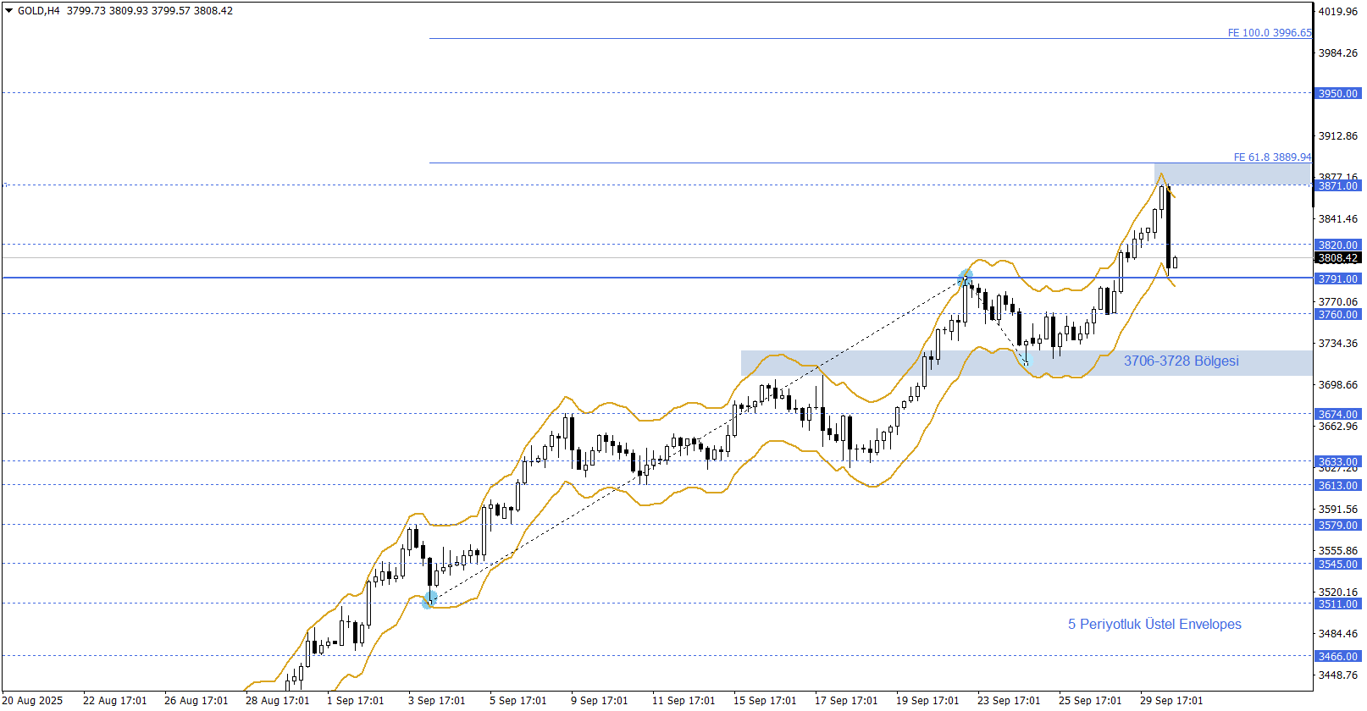Select the Fibonacci anchor point inside 3706-3728 zone
1367x711 pixels.
1027,361
